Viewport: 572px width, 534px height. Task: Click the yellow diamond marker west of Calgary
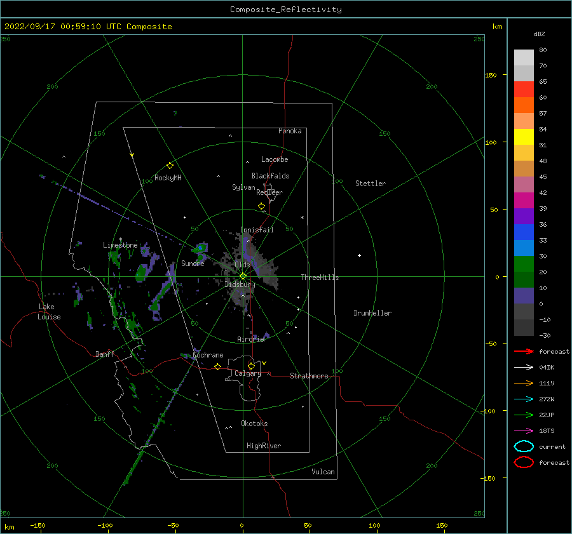click(x=218, y=366)
